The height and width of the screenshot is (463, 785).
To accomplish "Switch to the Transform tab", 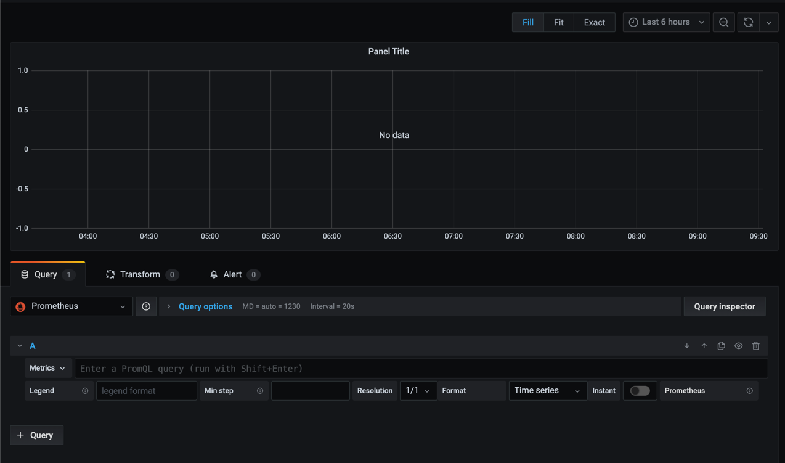I will click(142, 274).
